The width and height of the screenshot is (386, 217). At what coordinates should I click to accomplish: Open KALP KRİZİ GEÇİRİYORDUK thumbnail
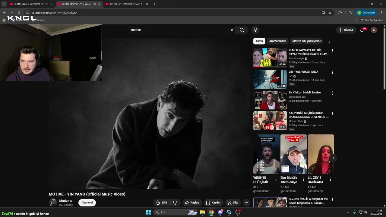coord(270,121)
